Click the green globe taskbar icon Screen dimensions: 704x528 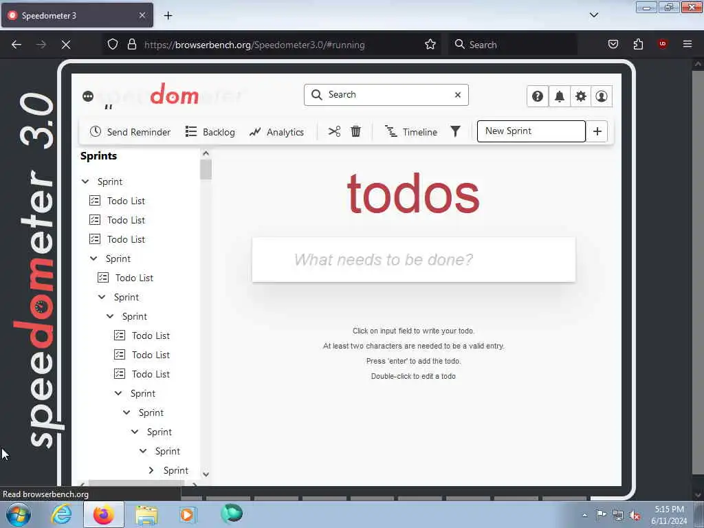tap(232, 514)
